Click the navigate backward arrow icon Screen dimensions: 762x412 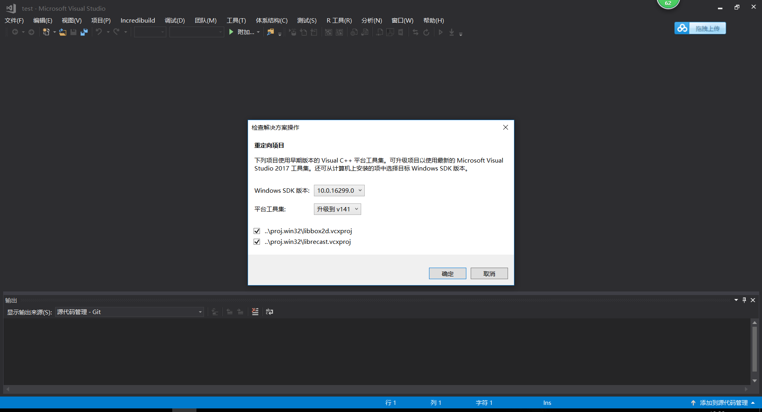pyautogui.click(x=15, y=32)
